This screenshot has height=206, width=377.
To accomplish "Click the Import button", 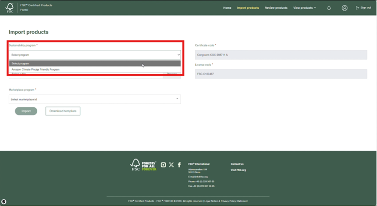I will [26, 111].
